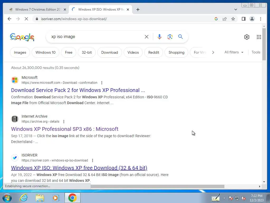This screenshot has width=270, height=203.
Task: Open Google quick settings gear
Action: coord(247,37)
